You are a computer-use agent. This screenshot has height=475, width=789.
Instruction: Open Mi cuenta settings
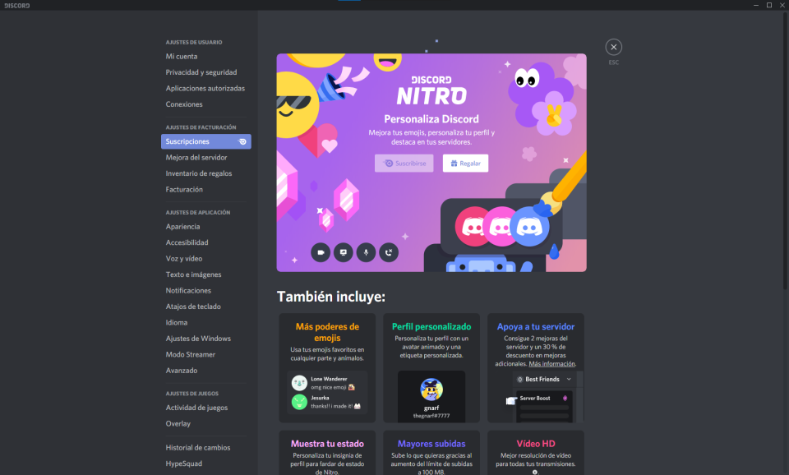point(182,57)
